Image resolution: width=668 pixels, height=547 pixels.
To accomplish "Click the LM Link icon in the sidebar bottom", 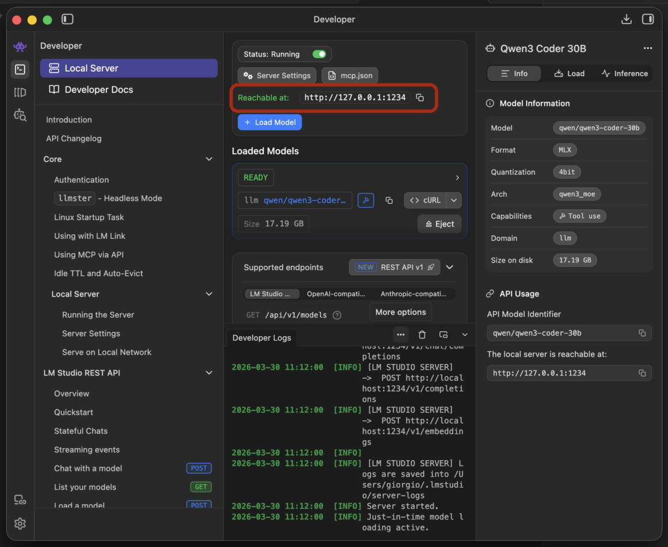I will [20, 500].
